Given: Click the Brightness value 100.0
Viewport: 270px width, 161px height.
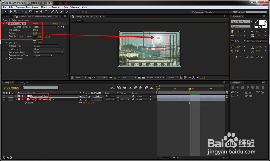Looking at the screenshot, I should click(35, 30).
